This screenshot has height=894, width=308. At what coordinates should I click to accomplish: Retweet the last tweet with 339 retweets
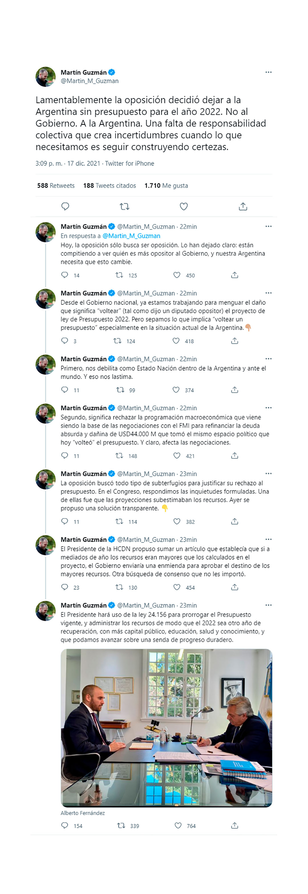point(121,826)
